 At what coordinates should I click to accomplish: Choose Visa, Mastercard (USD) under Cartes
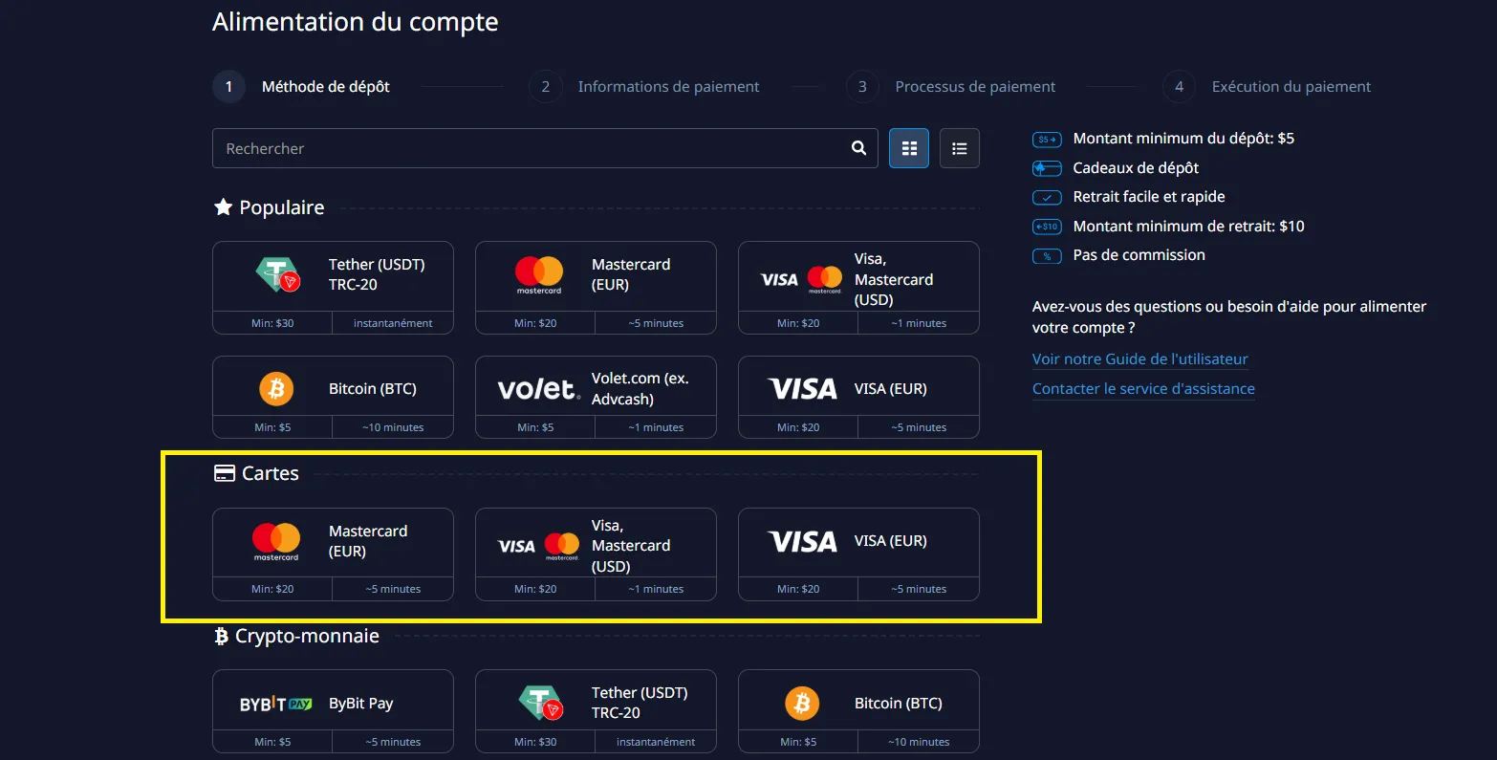pyautogui.click(x=596, y=554)
